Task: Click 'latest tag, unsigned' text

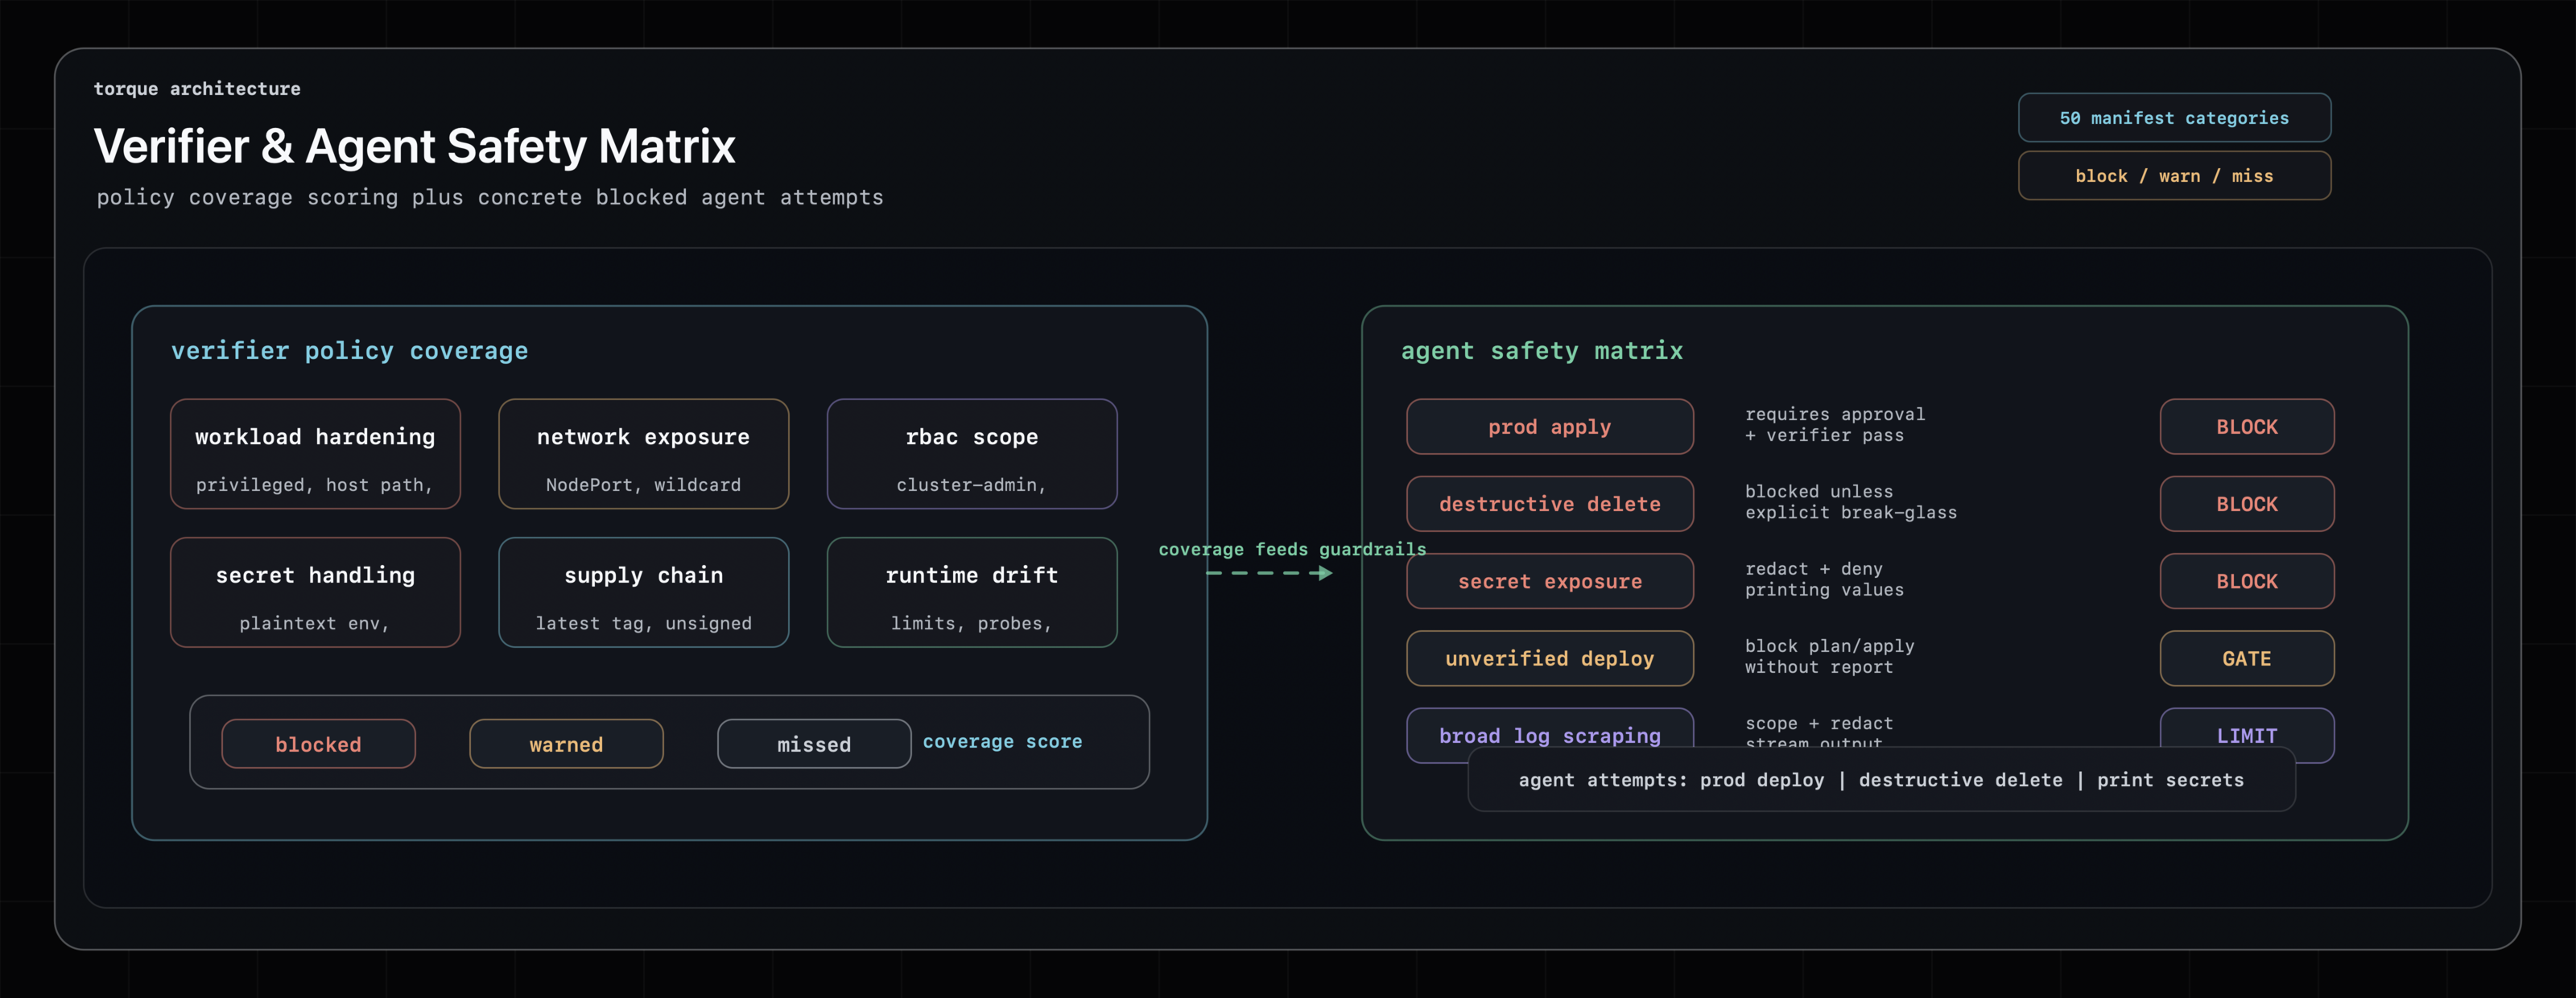Action: point(643,623)
